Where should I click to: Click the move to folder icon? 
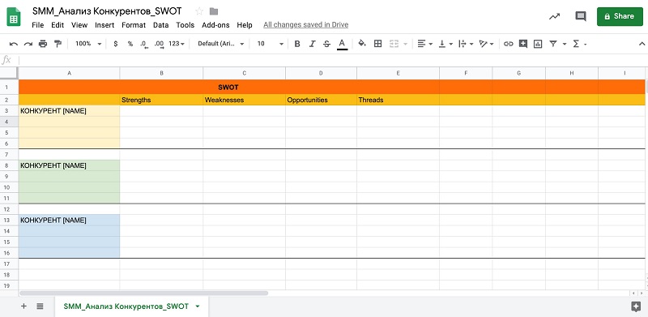coord(214,11)
